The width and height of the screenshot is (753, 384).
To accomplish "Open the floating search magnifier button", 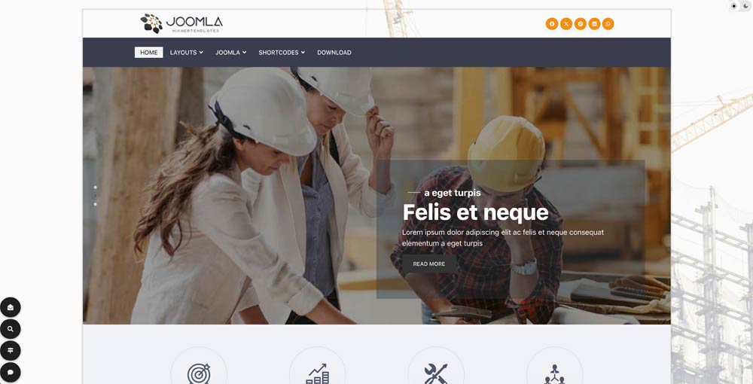I will click(10, 329).
